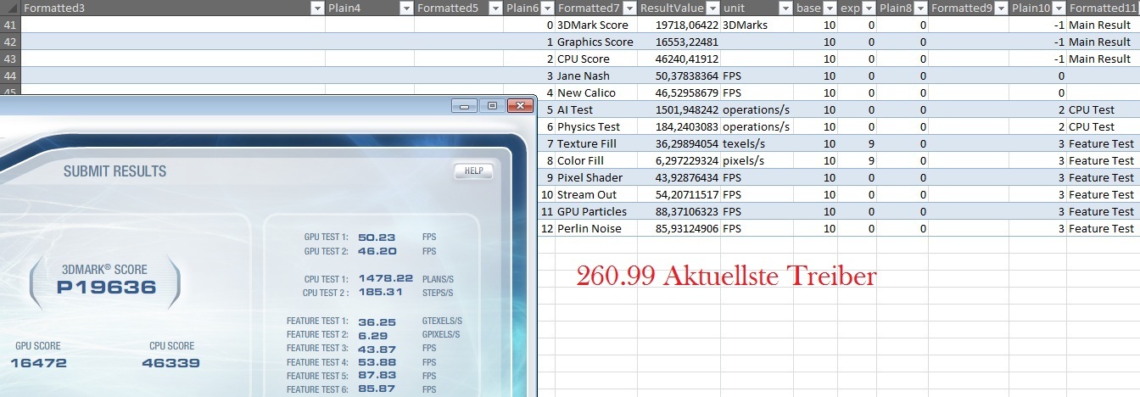Screen dimensions: 1140x397
Task: Open the base column filter dropdown
Action: pos(829,8)
